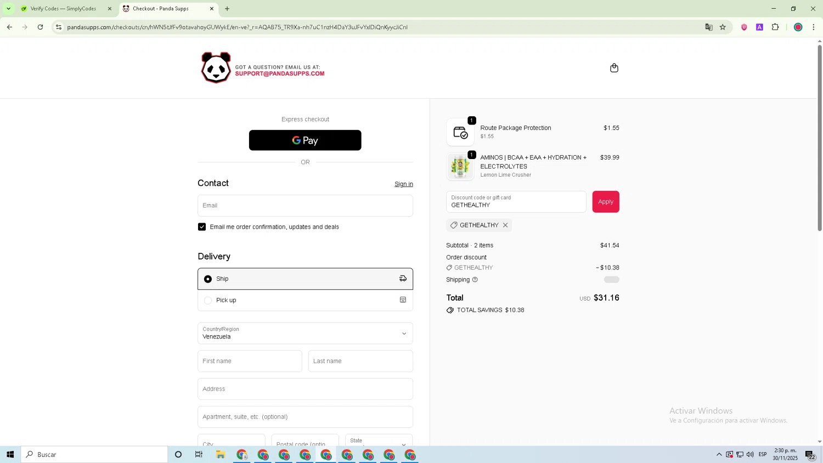Click the Email input field

305,206
